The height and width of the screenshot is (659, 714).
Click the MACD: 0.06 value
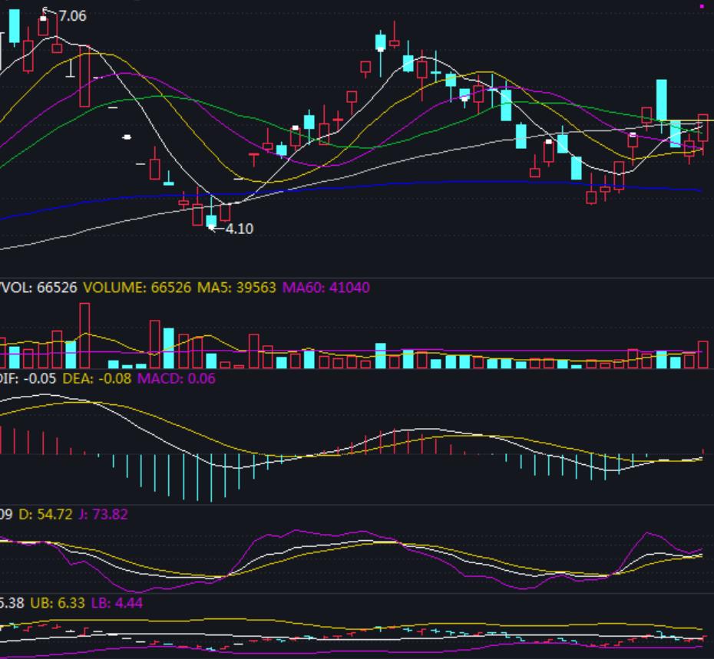pos(177,378)
